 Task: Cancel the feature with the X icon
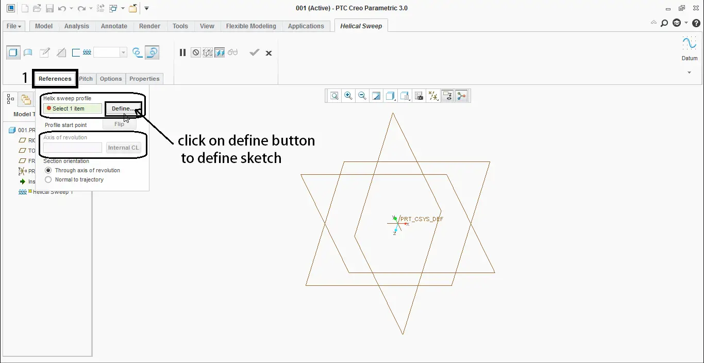[x=269, y=53]
